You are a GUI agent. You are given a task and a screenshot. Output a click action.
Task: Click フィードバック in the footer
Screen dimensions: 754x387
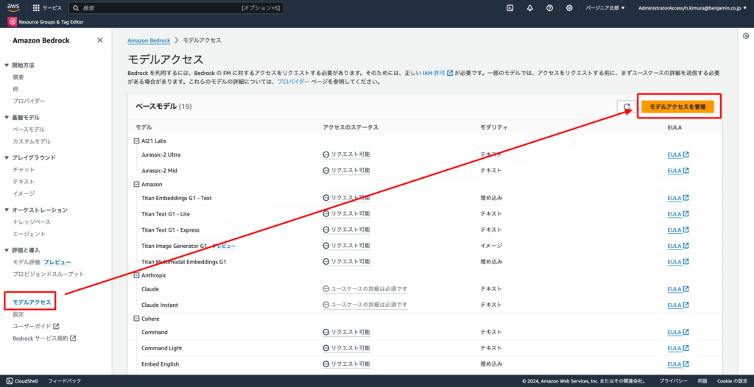[65, 381]
